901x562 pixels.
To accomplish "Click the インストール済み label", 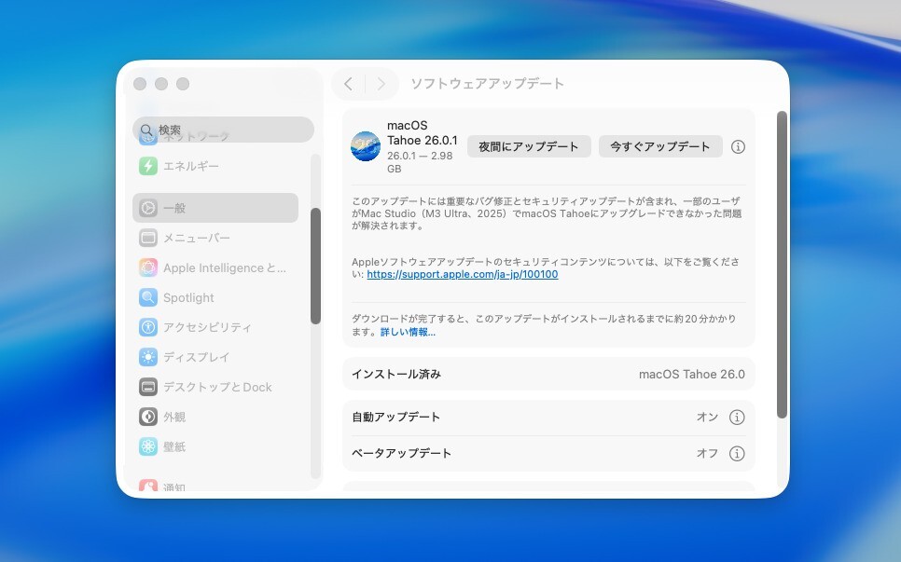I will [396, 375].
